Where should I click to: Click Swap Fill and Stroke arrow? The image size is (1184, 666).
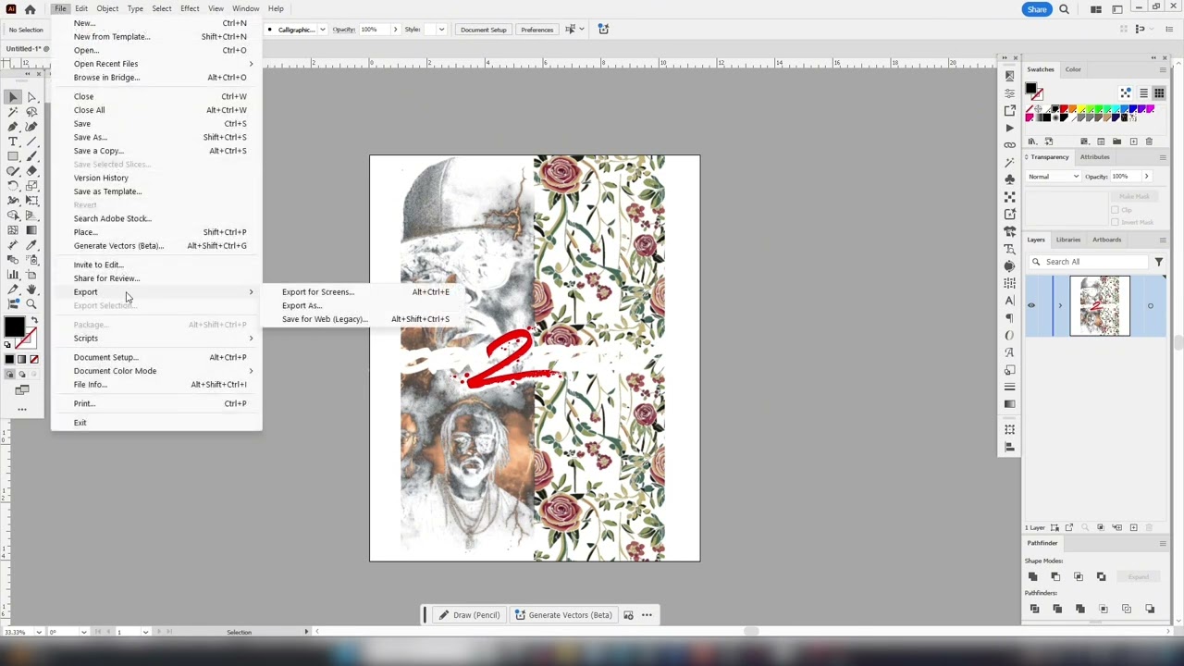[x=34, y=320]
